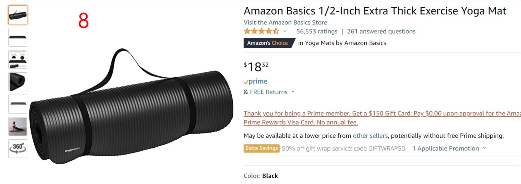Viewport: 521px width, 184px height.
Task: Expand the star rating breakdown chevron
Action: pyautogui.click(x=285, y=31)
